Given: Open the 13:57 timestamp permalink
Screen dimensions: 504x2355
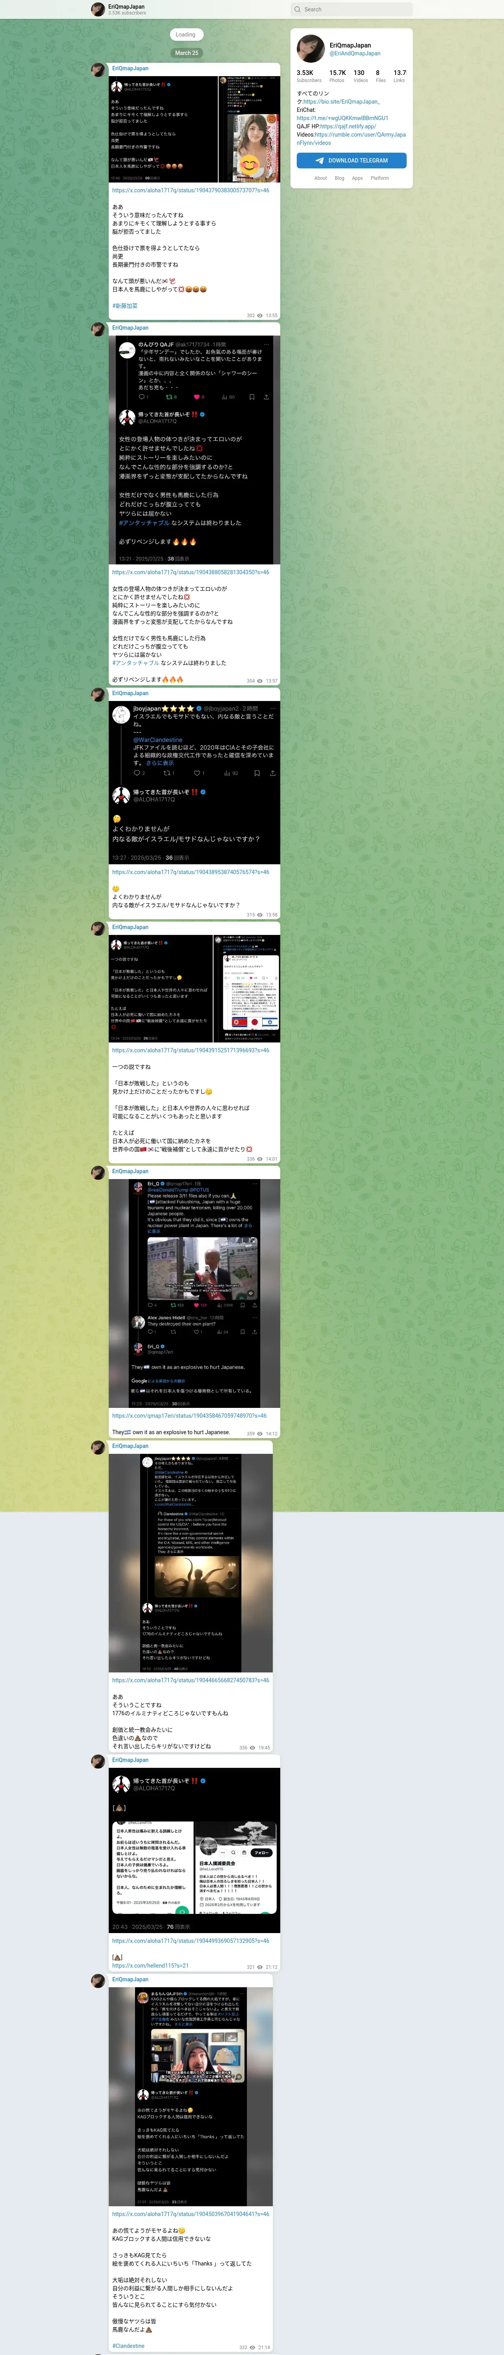Looking at the screenshot, I should tap(272, 681).
